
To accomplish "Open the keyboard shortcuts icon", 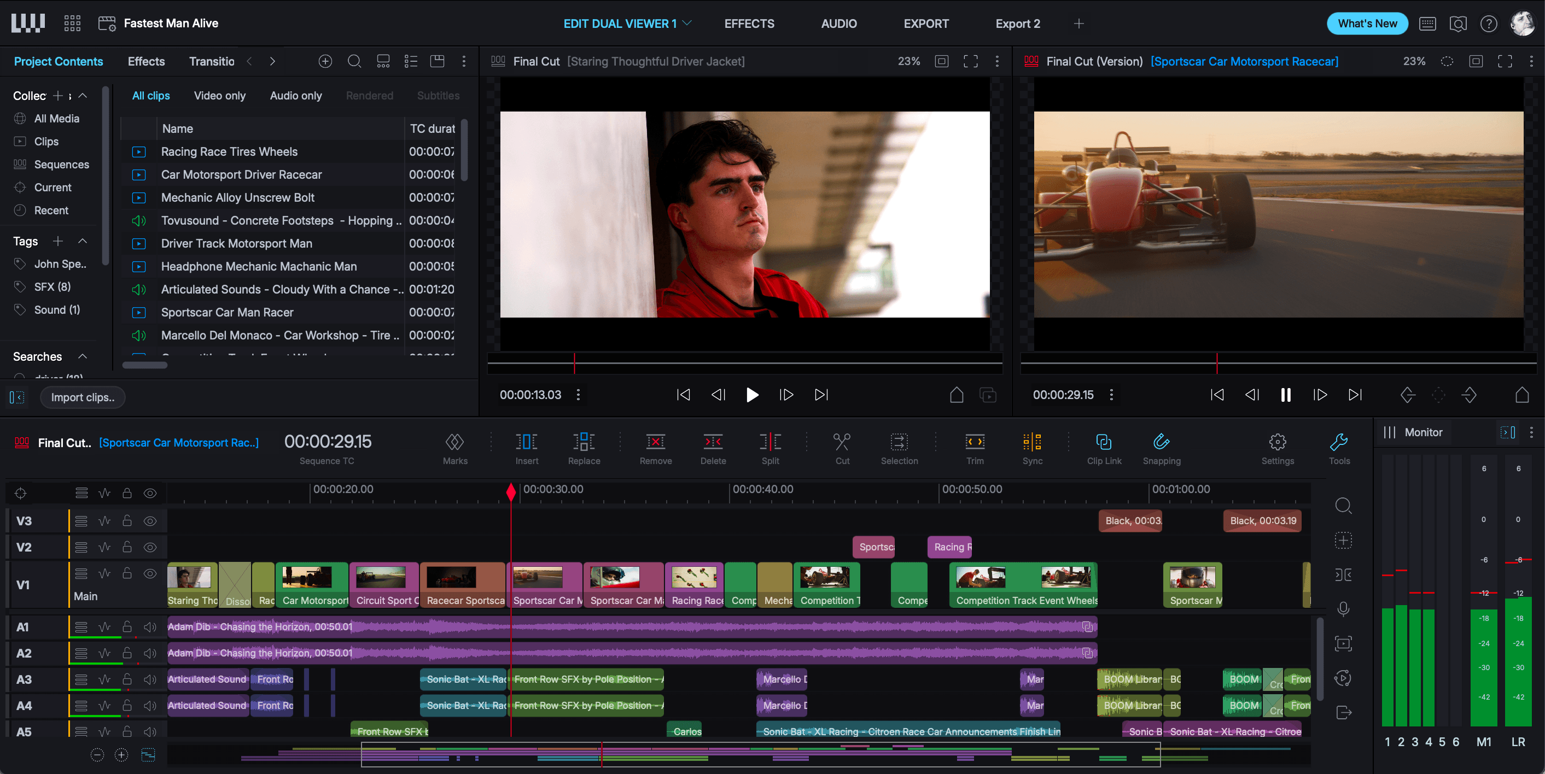I will (x=1427, y=24).
